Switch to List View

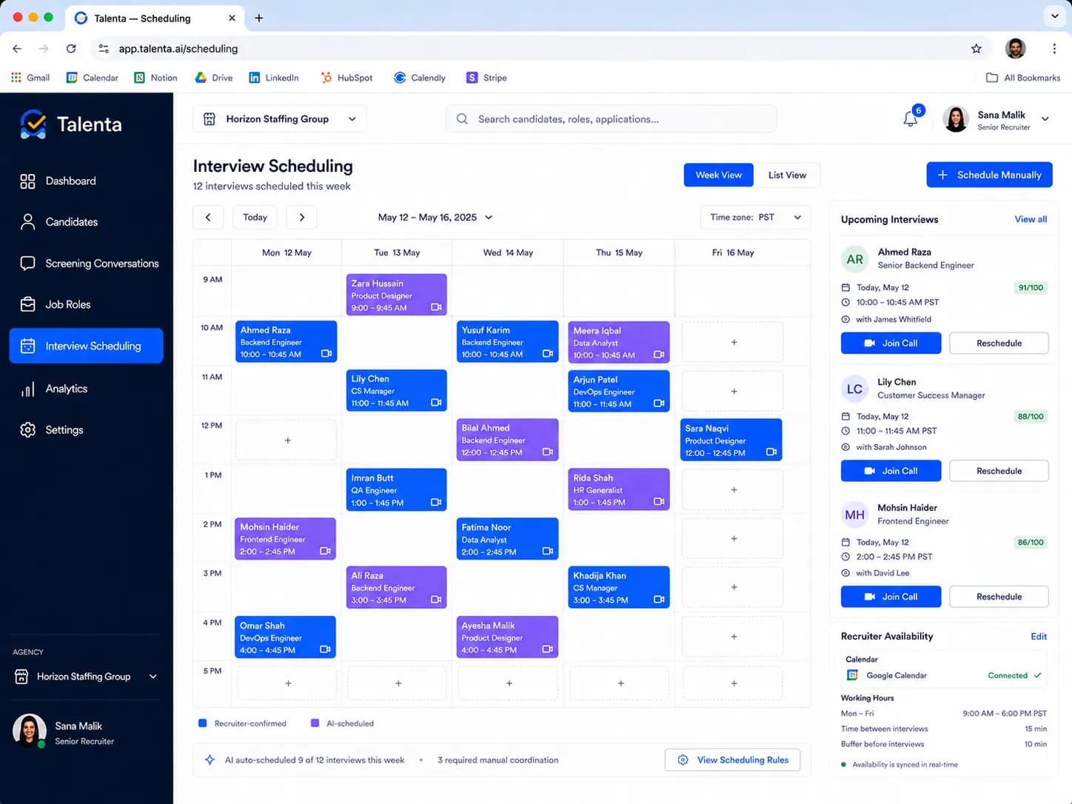tap(787, 175)
